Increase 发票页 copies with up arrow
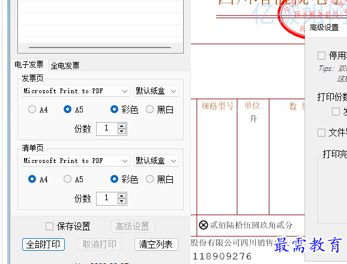 122,126
